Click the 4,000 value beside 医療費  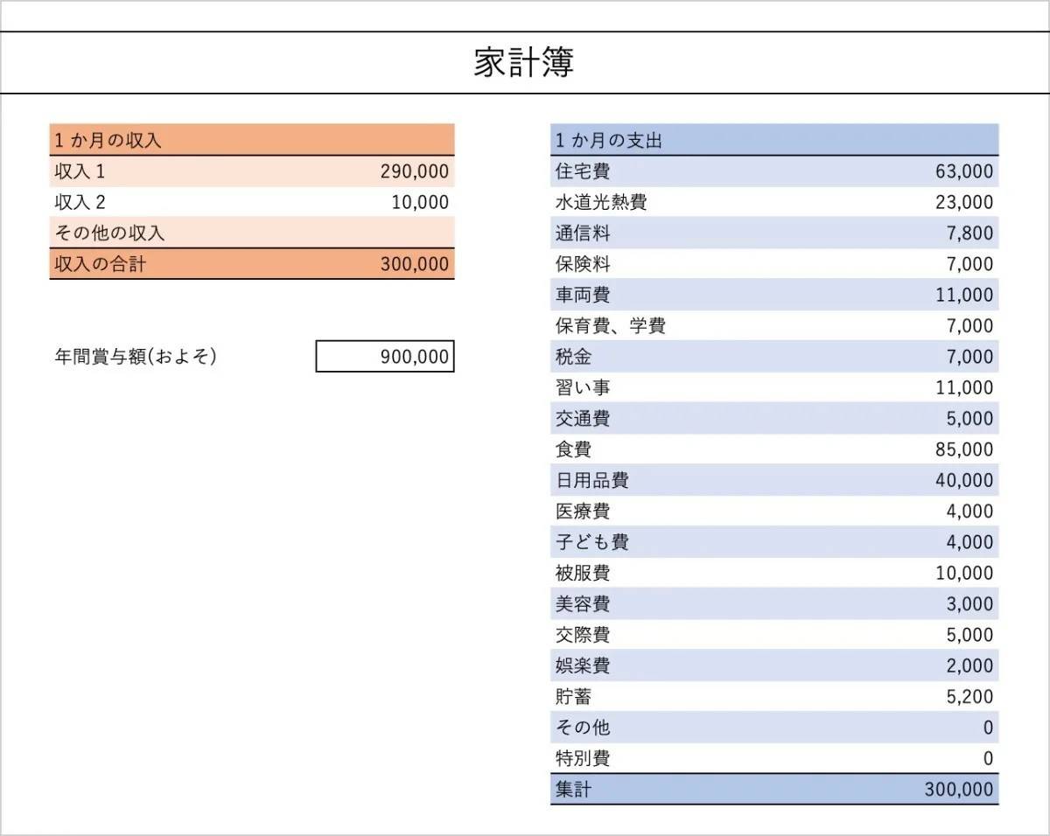coord(969,512)
